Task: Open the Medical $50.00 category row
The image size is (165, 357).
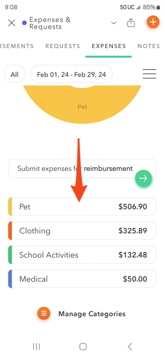Action: (x=82, y=279)
